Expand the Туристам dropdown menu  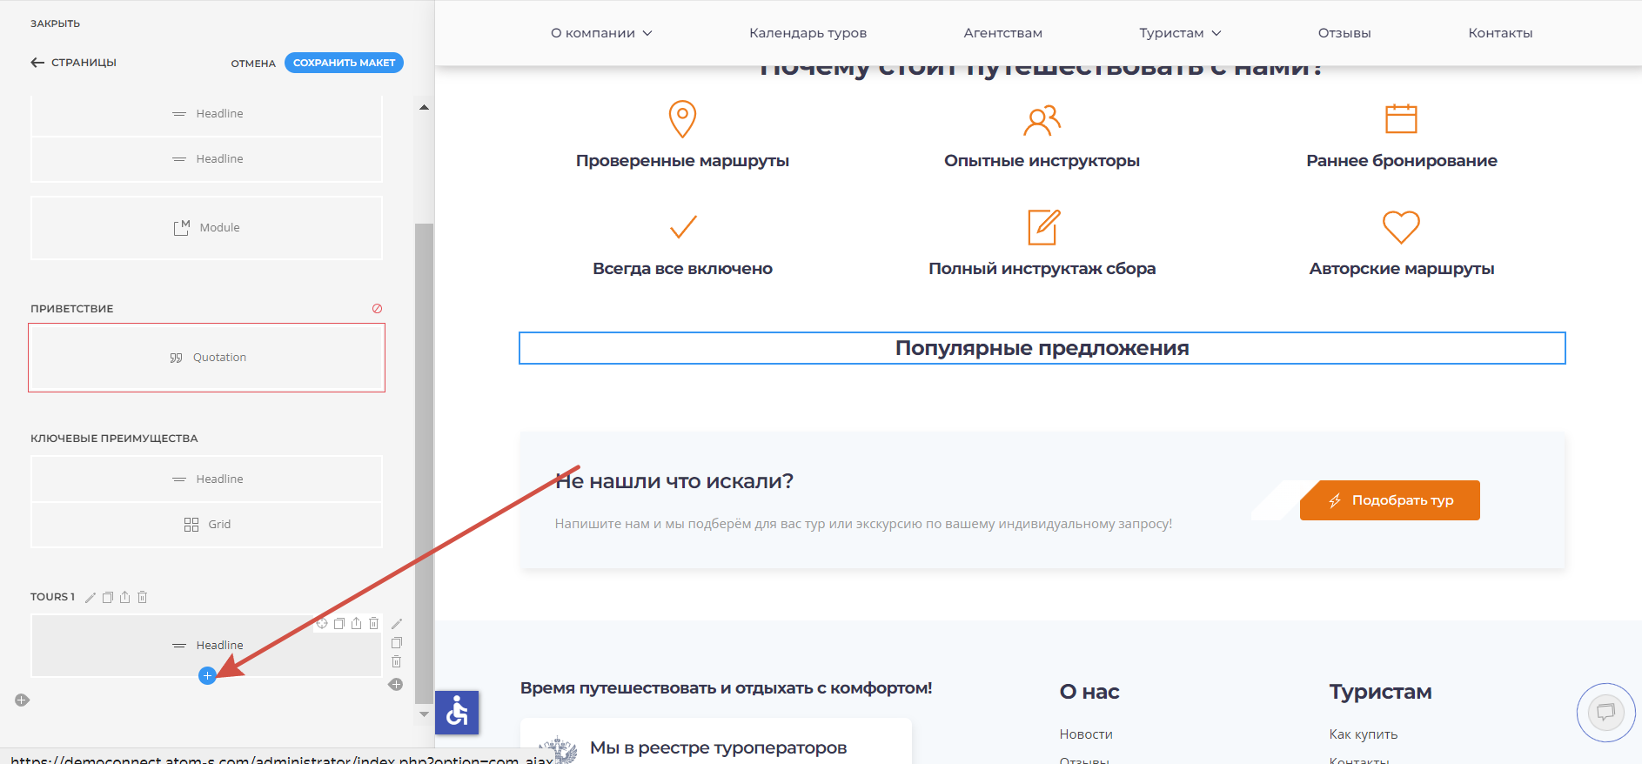[1180, 33]
